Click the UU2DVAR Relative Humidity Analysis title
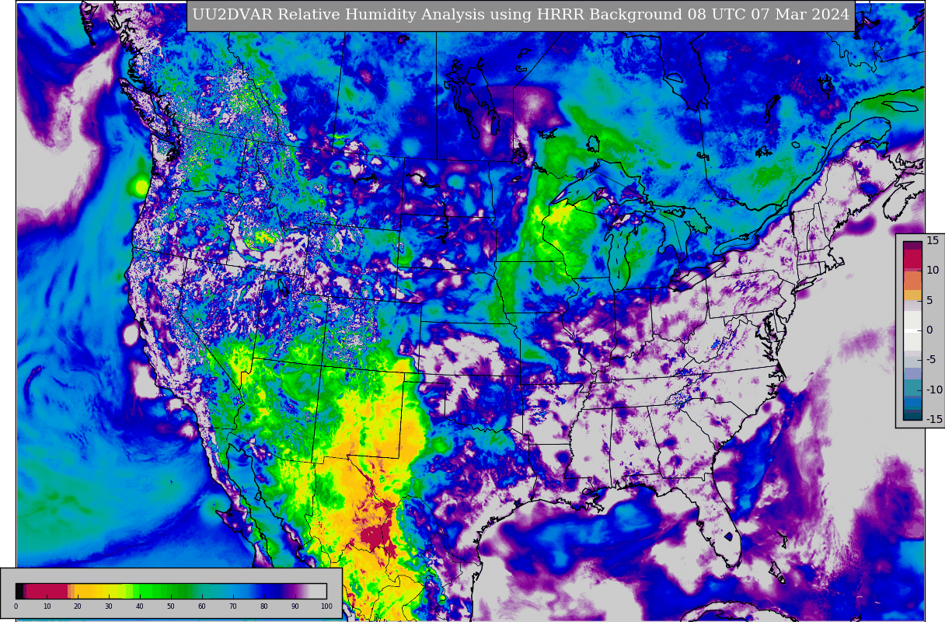The width and height of the screenshot is (945, 622). click(x=521, y=15)
